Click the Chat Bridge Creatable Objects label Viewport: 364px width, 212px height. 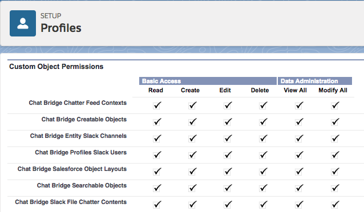pos(84,119)
